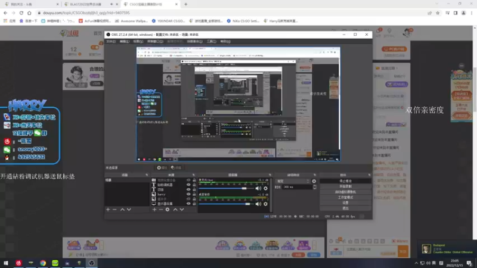Image resolution: width=477 pixels, height=268 pixels.
Task: Pop out Audio Mixer (混音器) dock icon
Action: click(x=270, y=175)
